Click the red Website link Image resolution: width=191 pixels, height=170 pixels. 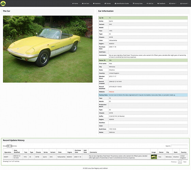[x=112, y=92]
